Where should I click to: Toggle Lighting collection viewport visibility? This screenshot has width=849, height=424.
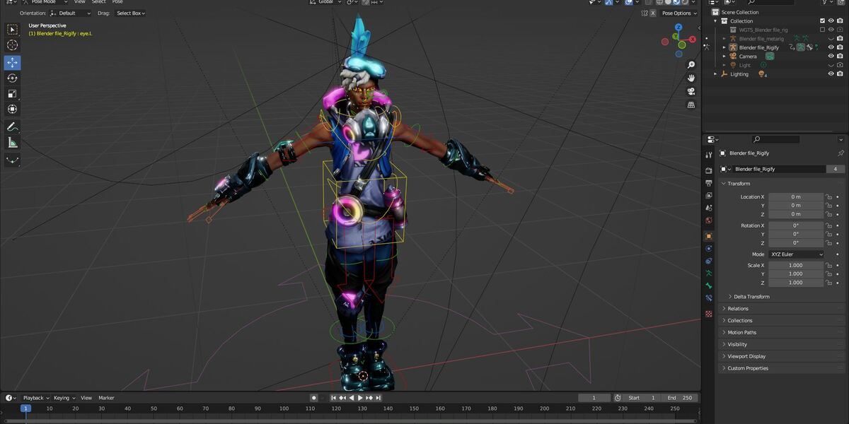(x=831, y=73)
